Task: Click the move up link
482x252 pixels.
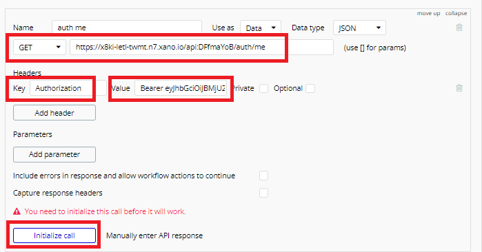Action: (428, 13)
